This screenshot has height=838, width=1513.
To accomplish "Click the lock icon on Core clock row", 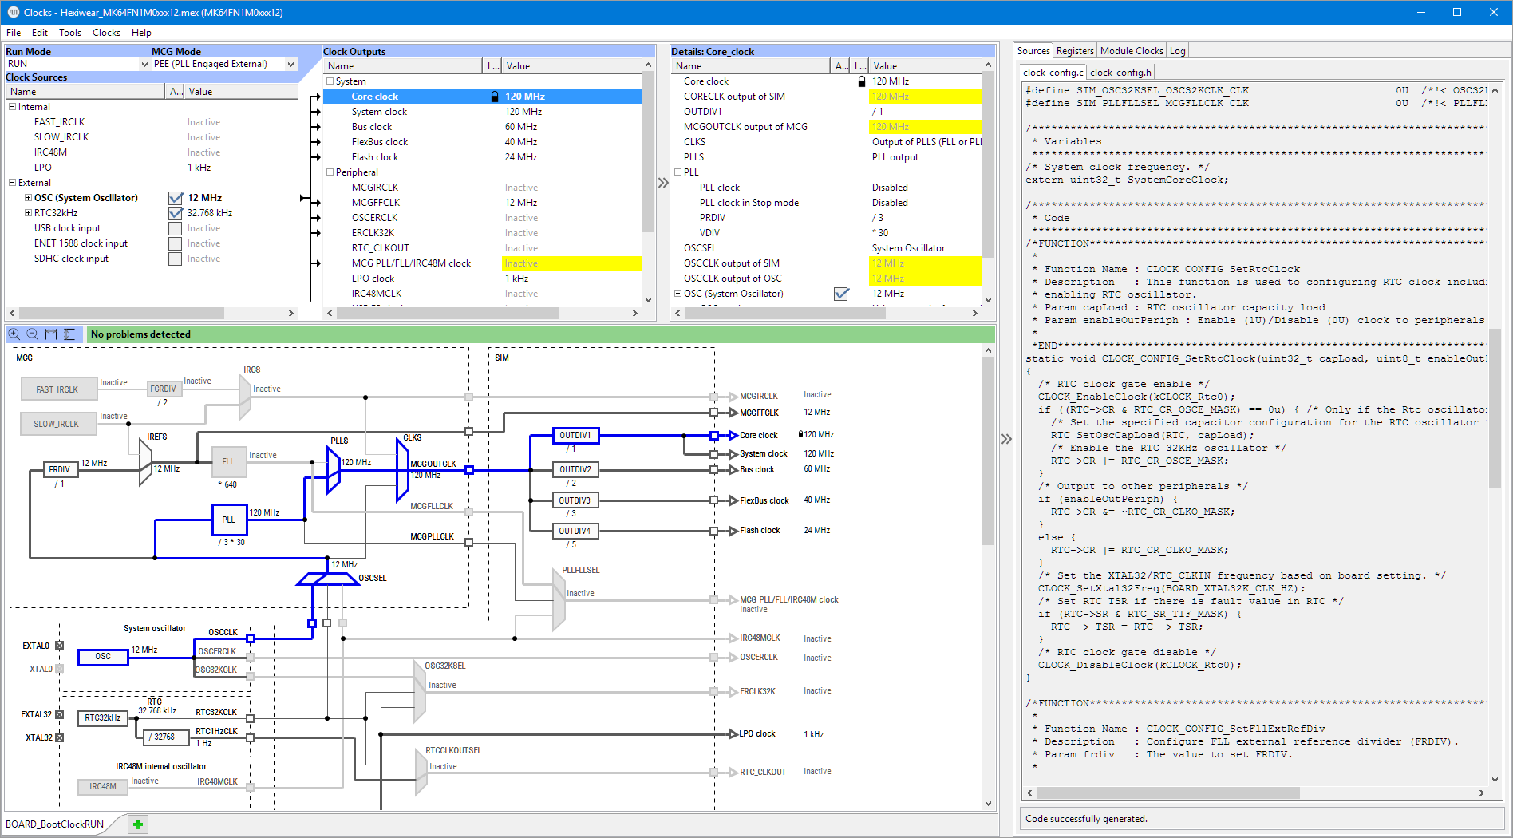I will [x=495, y=97].
